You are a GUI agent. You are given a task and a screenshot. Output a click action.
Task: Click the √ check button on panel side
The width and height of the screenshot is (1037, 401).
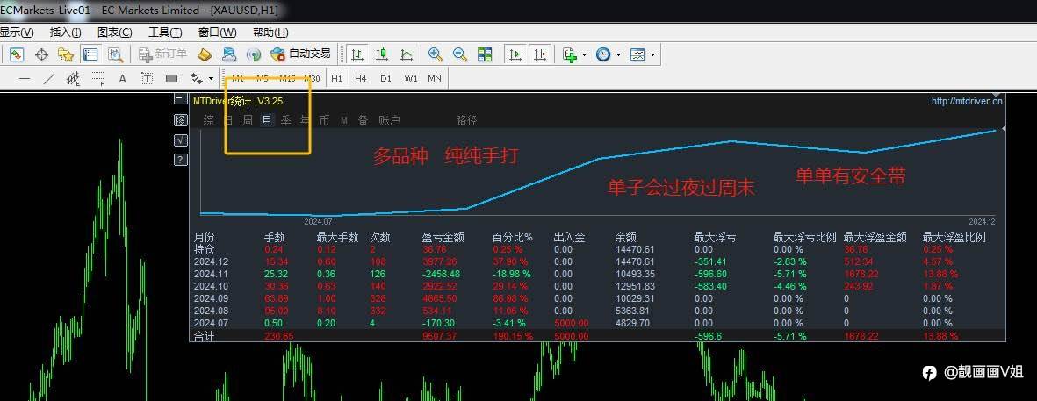[x=180, y=140]
